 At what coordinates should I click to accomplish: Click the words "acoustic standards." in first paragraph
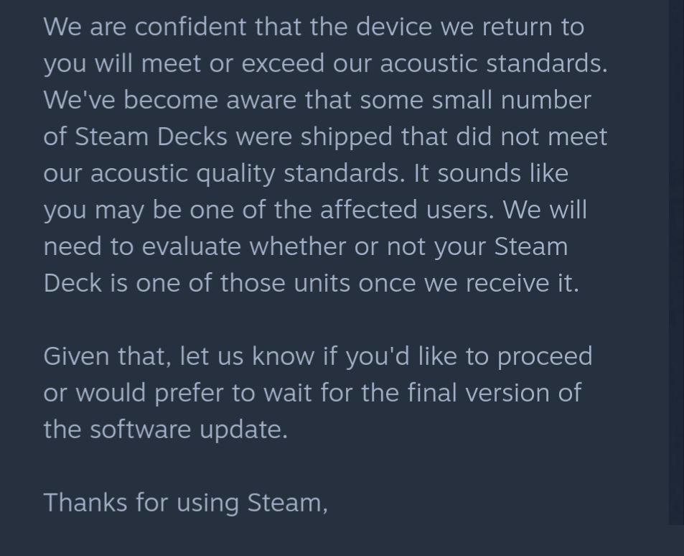[x=494, y=63]
